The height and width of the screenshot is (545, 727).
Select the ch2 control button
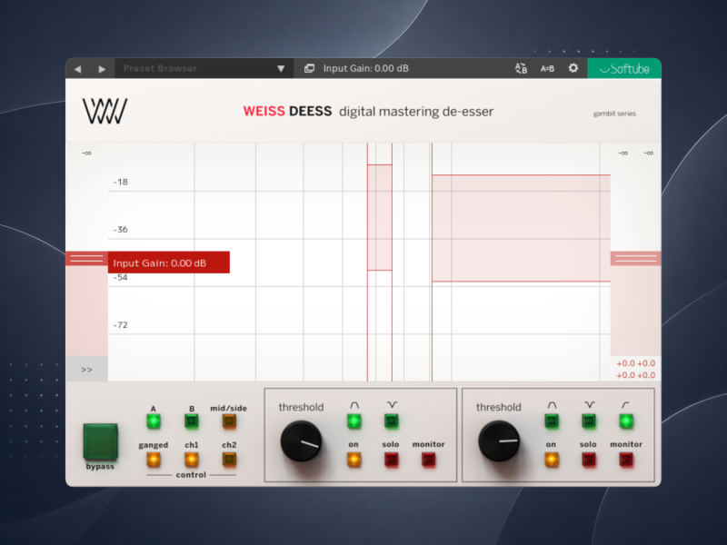229,460
